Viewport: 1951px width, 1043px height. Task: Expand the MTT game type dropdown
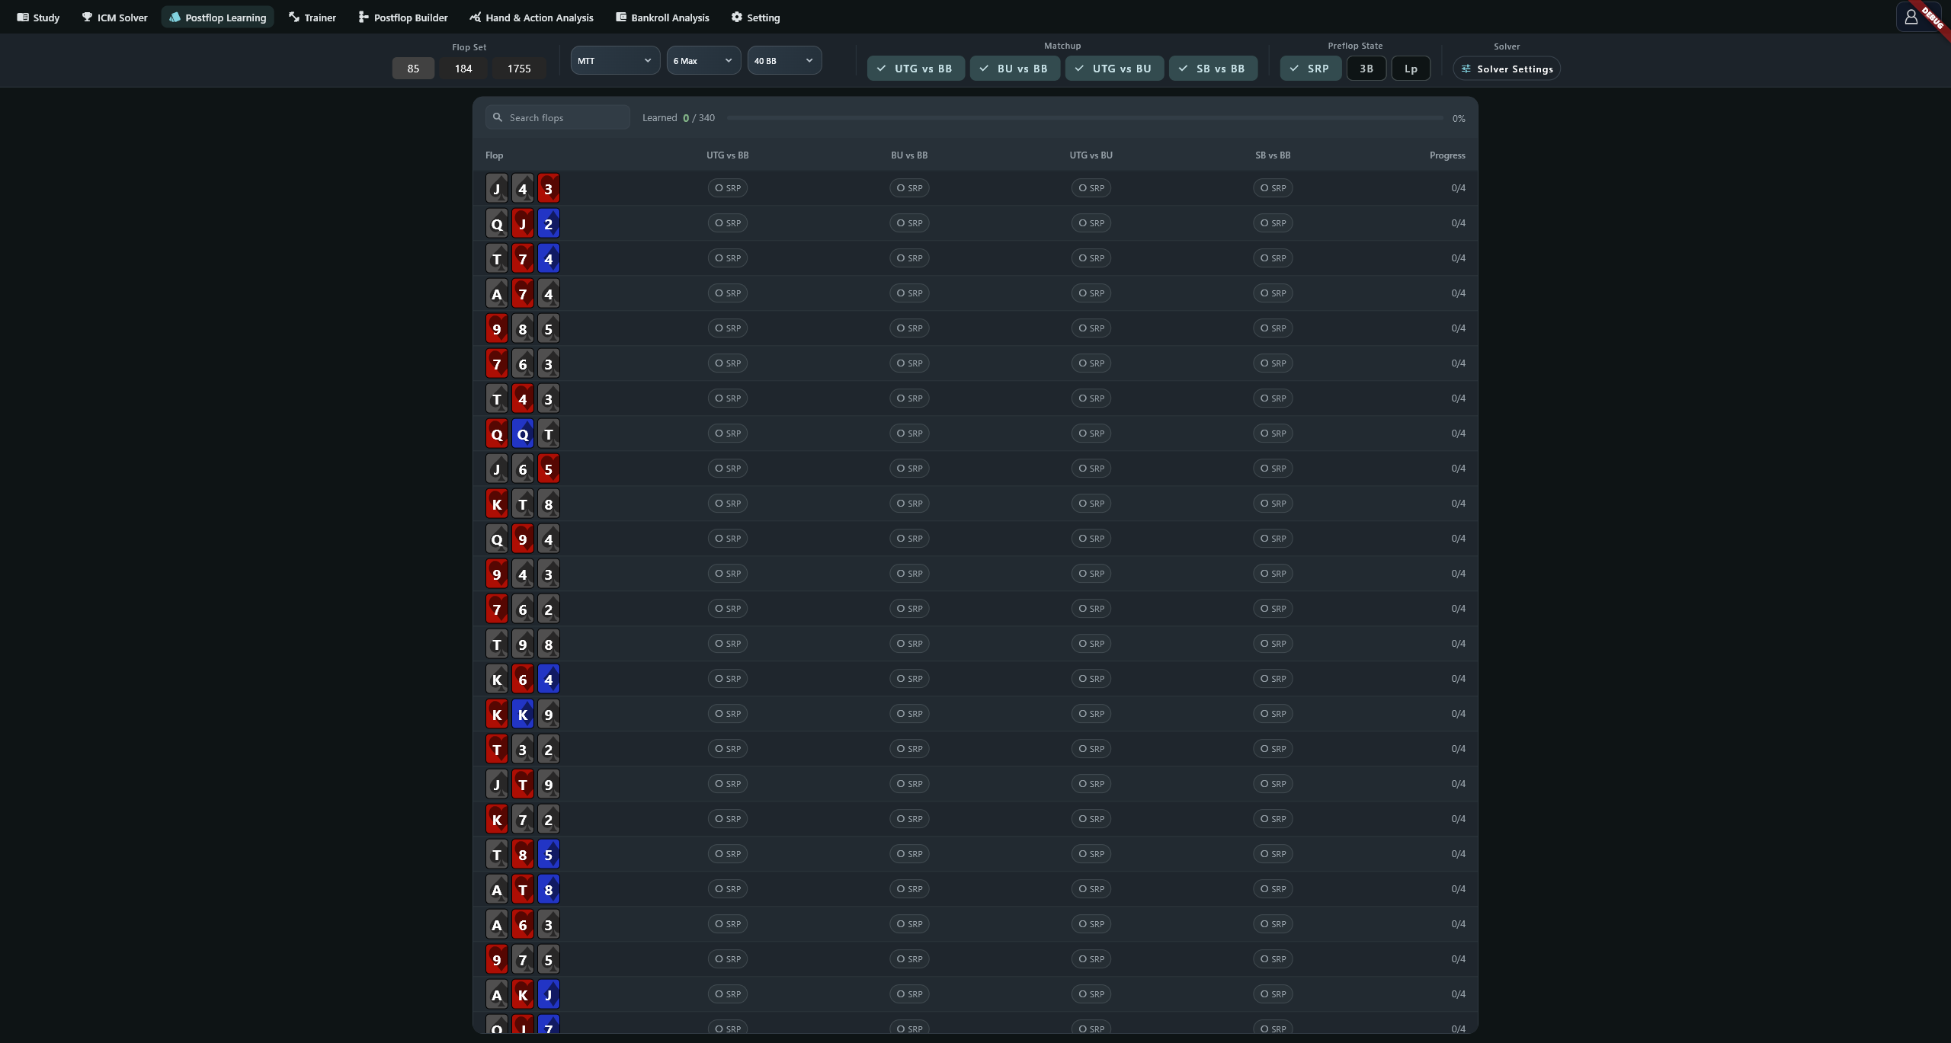pyautogui.click(x=615, y=60)
